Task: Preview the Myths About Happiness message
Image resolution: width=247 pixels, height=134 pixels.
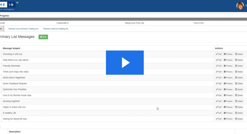Action: [228, 78]
